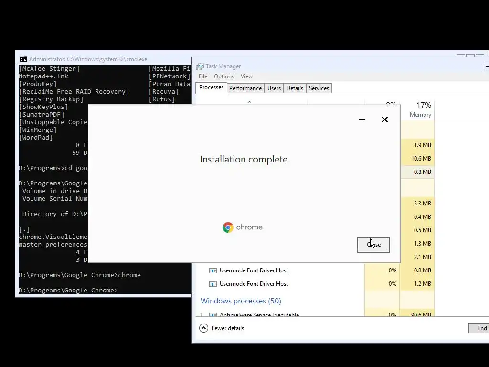
Task: Switch to the Services tab
Action: (x=319, y=88)
